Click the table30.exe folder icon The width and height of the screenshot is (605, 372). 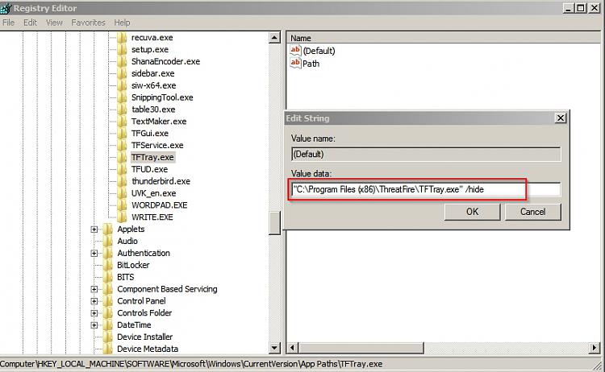[x=122, y=110]
